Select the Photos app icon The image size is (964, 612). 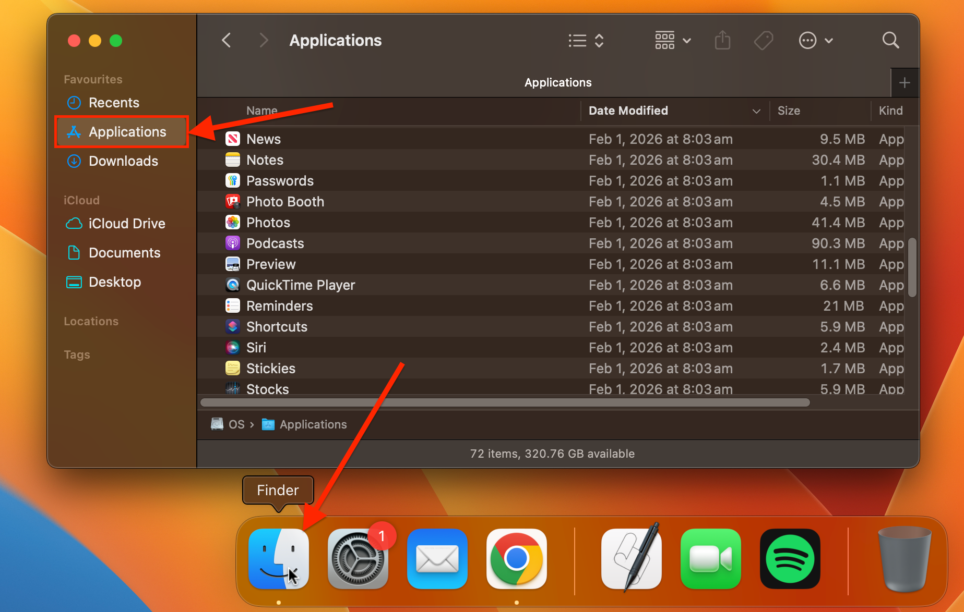click(233, 222)
